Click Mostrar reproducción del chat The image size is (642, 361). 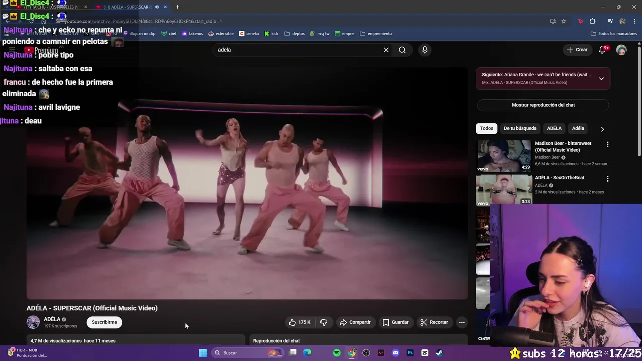point(543,105)
